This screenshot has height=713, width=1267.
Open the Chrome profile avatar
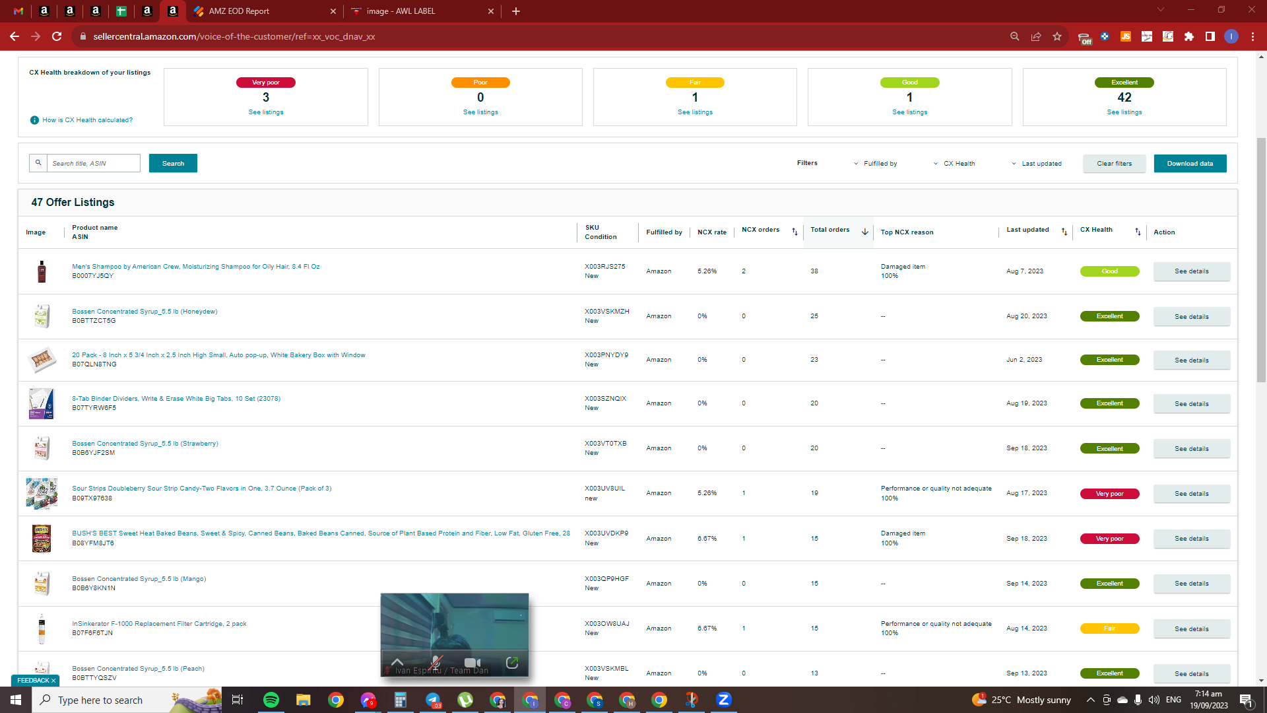click(x=1231, y=36)
